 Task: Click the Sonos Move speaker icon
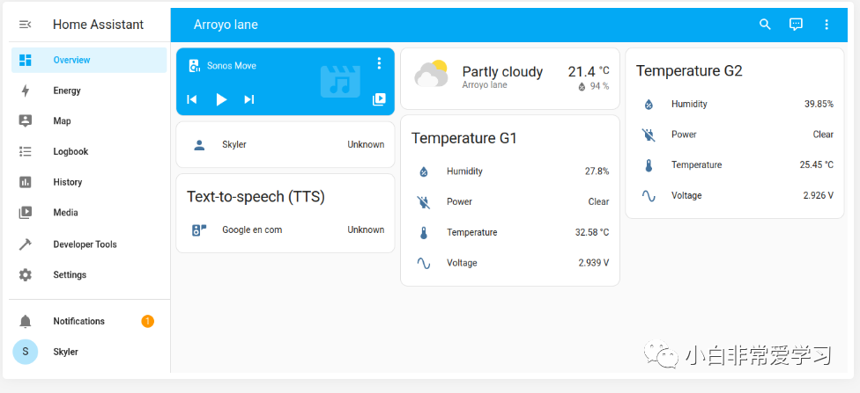pyautogui.click(x=194, y=66)
